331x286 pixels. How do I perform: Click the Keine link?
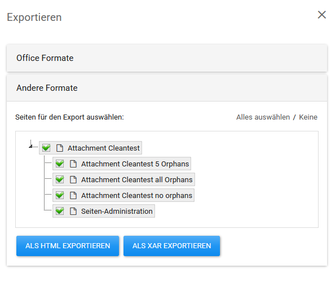(x=308, y=117)
